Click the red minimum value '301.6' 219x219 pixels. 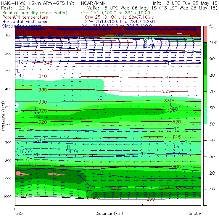click(22, 195)
